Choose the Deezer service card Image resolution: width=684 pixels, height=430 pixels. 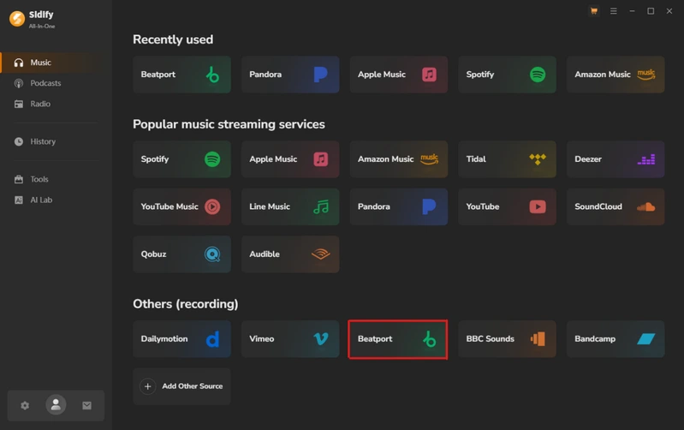pos(616,159)
